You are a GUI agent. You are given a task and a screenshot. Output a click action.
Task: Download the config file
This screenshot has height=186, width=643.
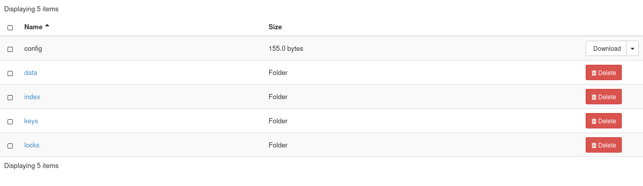[606, 48]
